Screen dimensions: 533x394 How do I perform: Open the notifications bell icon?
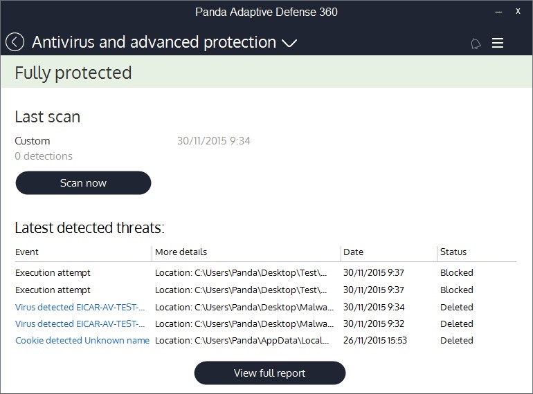click(x=476, y=44)
